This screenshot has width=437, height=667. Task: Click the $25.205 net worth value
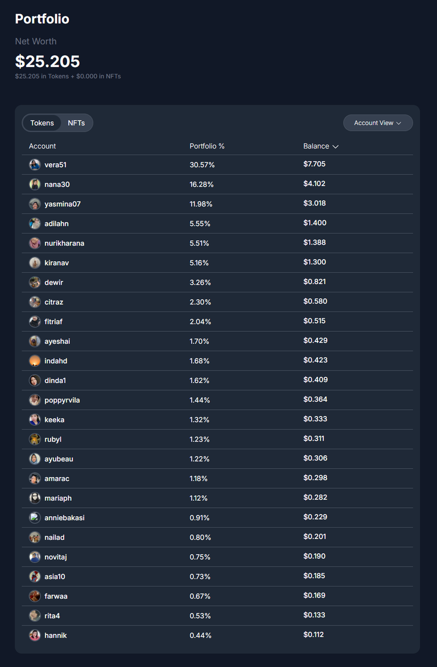(x=47, y=61)
